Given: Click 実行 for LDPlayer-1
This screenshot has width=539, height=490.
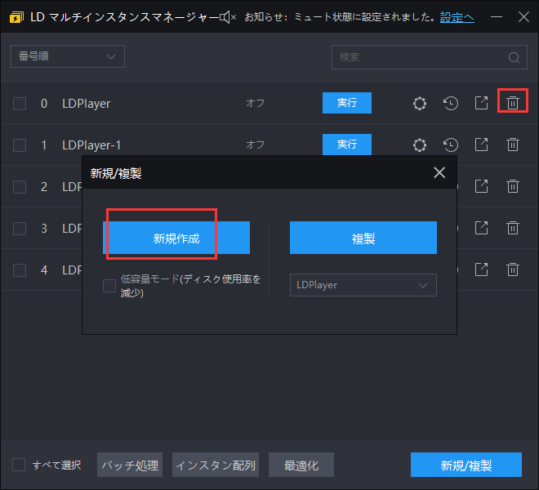Looking at the screenshot, I should pyautogui.click(x=347, y=145).
